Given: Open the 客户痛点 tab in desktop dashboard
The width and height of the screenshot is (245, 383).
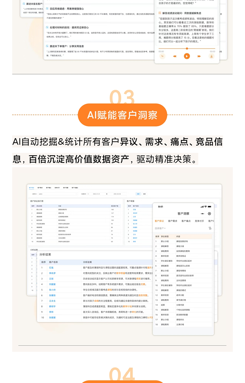Looking at the screenshot, I should pyautogui.click(x=48, y=188).
